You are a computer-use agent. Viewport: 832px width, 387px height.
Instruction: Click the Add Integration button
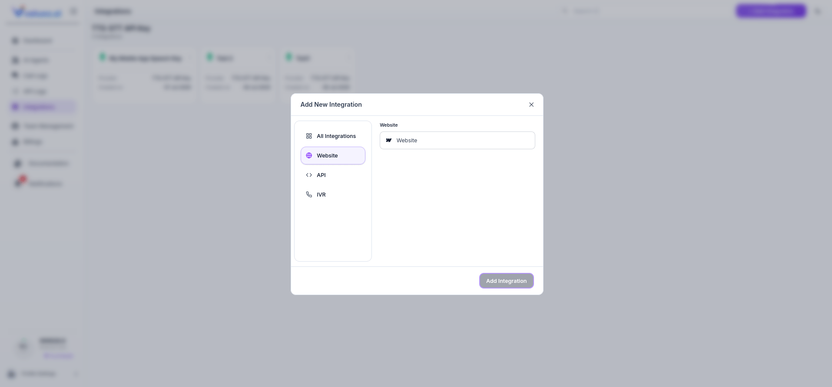[507, 281]
